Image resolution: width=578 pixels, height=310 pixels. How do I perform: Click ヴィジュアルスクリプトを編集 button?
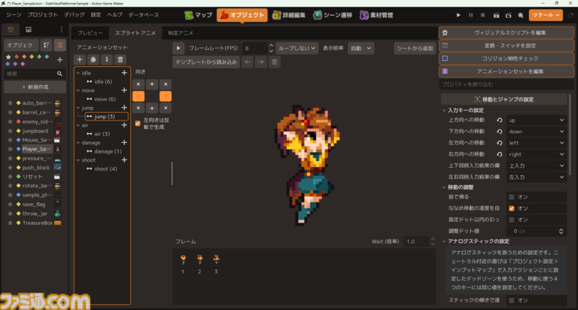click(506, 32)
